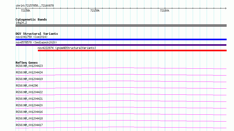Click the magenta intron line under NM_001204417
This screenshot has width=234, height=131.
pyautogui.click(x=121, y=127)
